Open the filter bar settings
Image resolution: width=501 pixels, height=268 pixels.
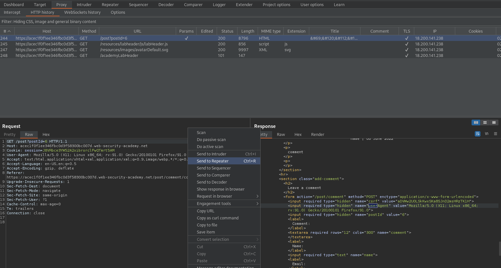[250, 21]
